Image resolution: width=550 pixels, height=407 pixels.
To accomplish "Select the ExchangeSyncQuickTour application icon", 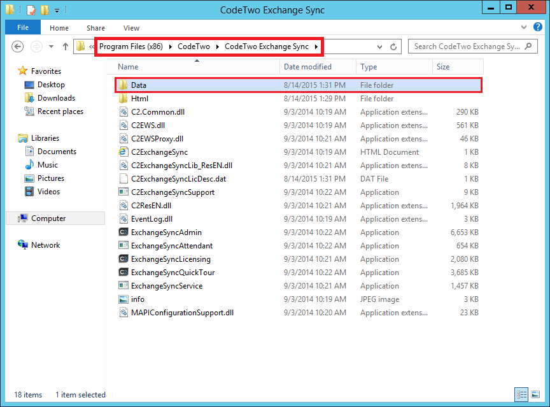I will point(123,272).
